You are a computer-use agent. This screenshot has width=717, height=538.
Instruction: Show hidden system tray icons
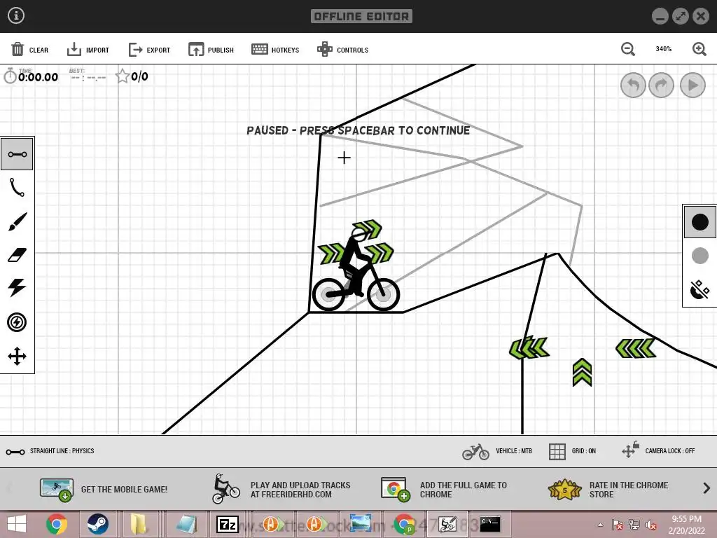600,525
